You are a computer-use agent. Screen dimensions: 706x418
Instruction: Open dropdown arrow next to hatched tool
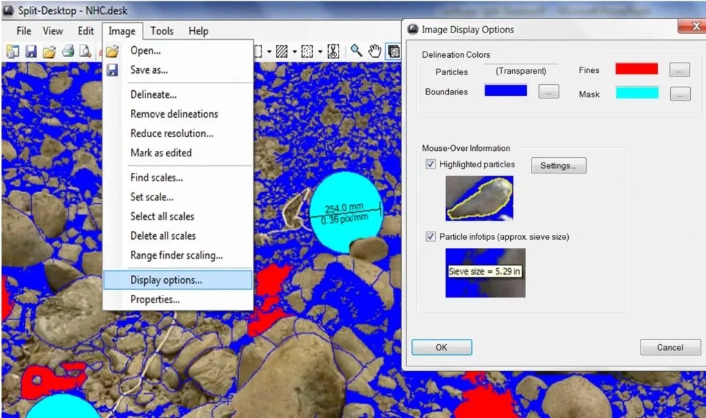click(294, 52)
